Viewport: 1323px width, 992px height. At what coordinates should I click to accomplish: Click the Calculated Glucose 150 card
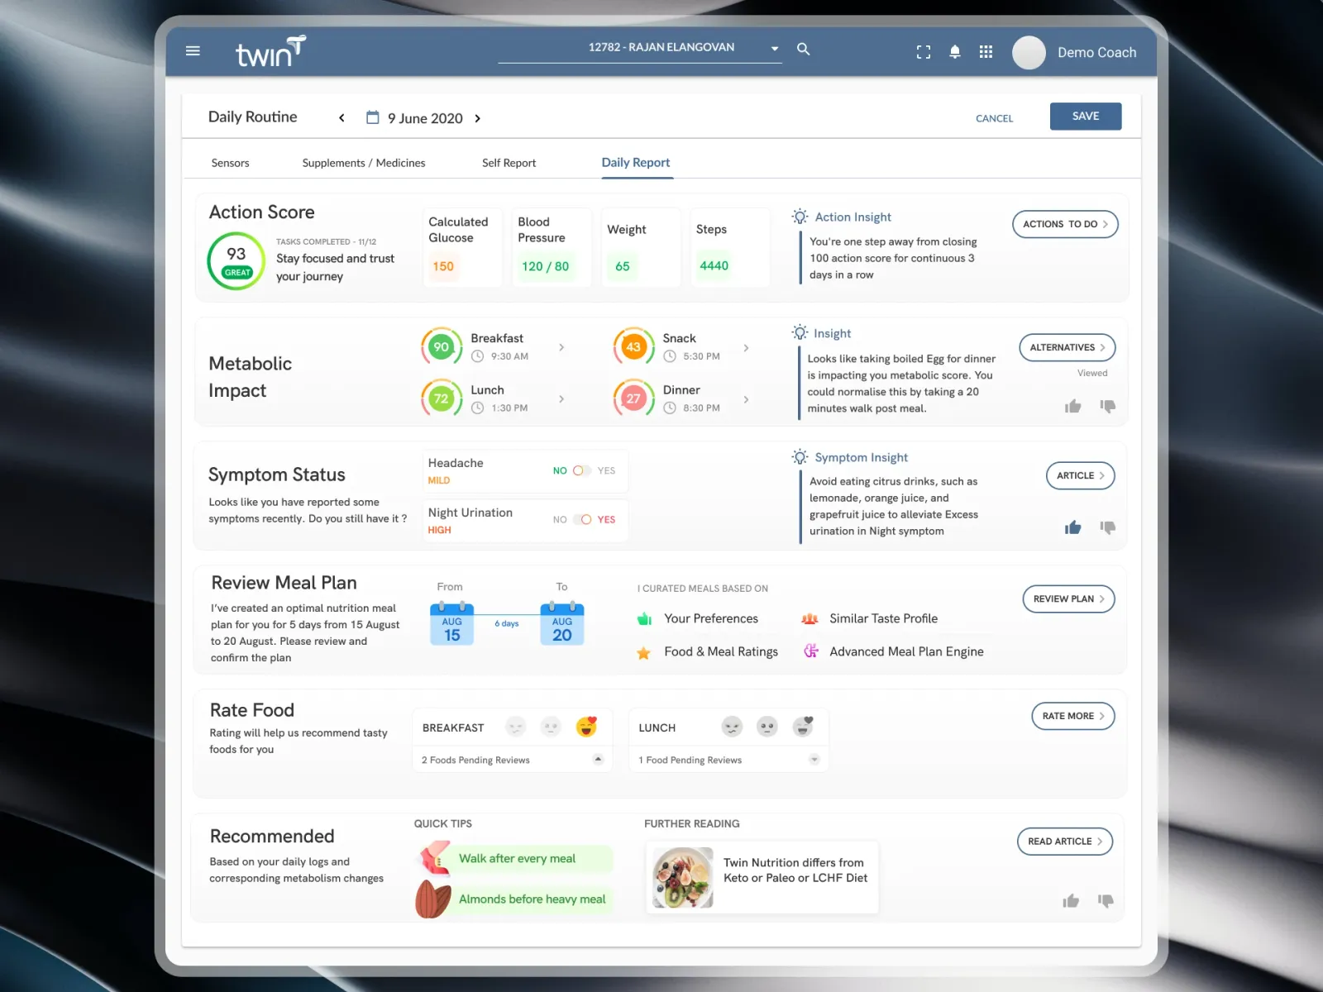(x=462, y=247)
